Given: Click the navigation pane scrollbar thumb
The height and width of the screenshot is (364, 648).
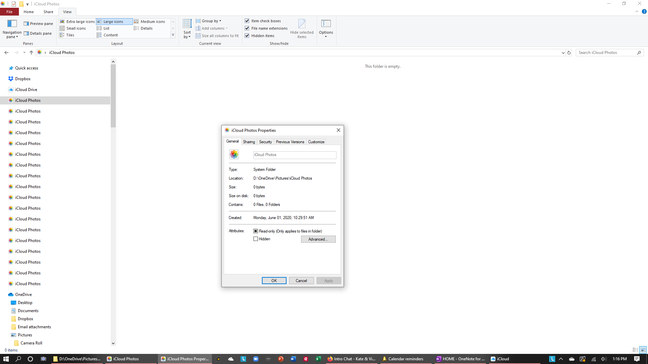Looking at the screenshot, I should (113, 96).
